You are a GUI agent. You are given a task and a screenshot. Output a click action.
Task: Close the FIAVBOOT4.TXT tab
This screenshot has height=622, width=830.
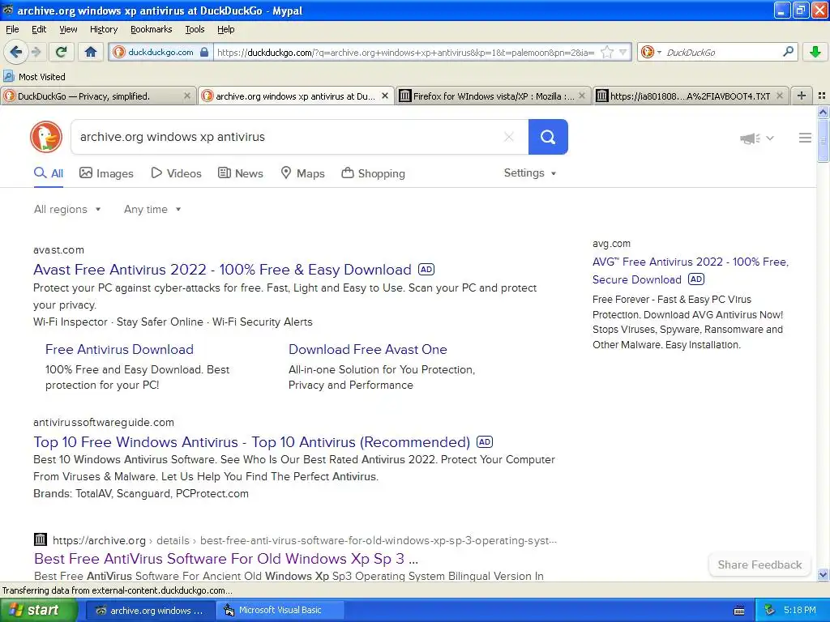pos(779,96)
